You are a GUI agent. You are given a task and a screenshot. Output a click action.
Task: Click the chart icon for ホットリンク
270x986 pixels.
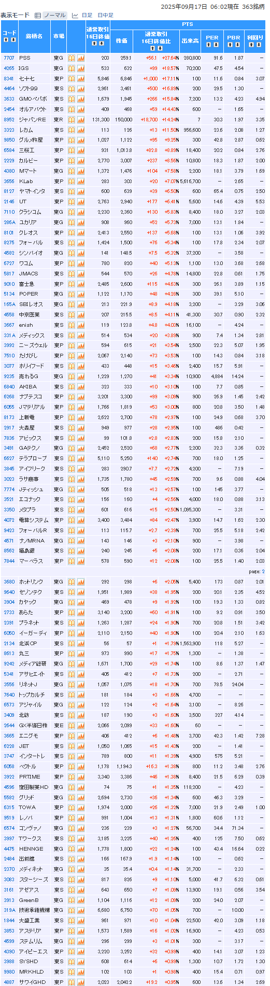tap(81, 582)
